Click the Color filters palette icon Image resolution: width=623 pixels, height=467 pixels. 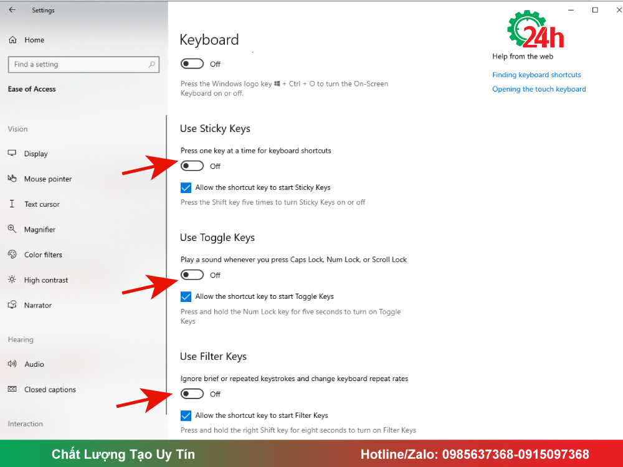(x=12, y=255)
